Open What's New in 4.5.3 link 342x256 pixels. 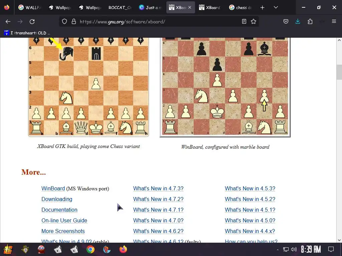coord(250,189)
